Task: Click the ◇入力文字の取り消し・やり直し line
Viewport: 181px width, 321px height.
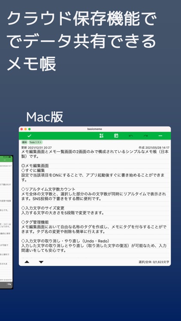Action: coord(66,241)
